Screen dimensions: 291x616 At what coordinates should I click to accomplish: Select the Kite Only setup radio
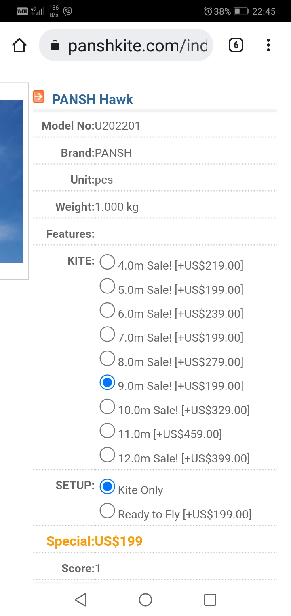(x=107, y=487)
